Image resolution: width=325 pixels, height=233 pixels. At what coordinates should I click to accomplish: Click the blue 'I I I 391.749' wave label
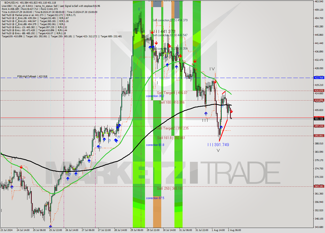[x=218, y=145]
